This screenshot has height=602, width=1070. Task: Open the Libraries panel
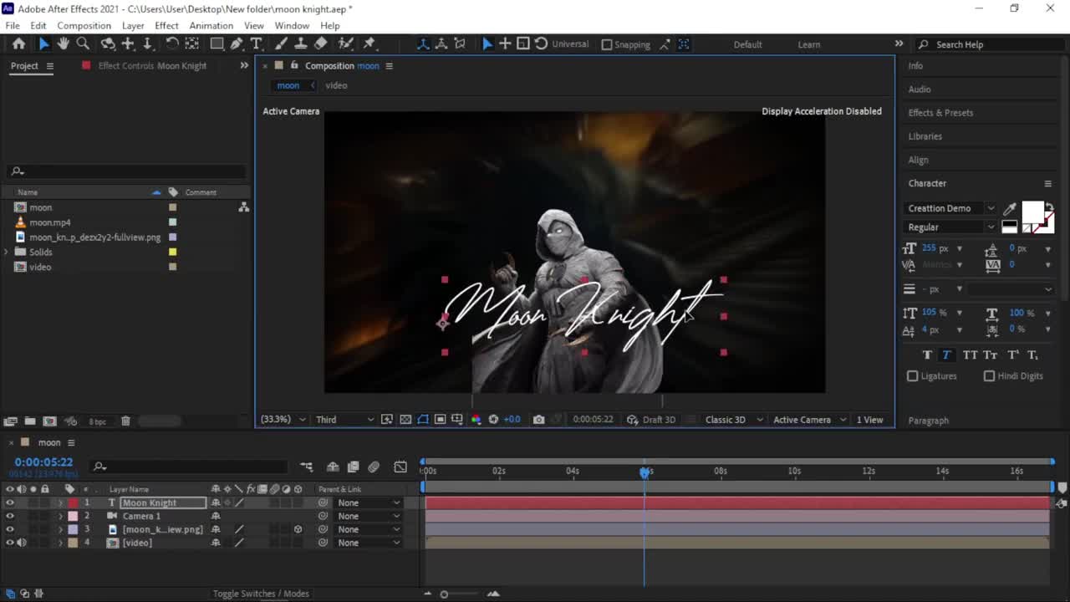[x=925, y=136]
